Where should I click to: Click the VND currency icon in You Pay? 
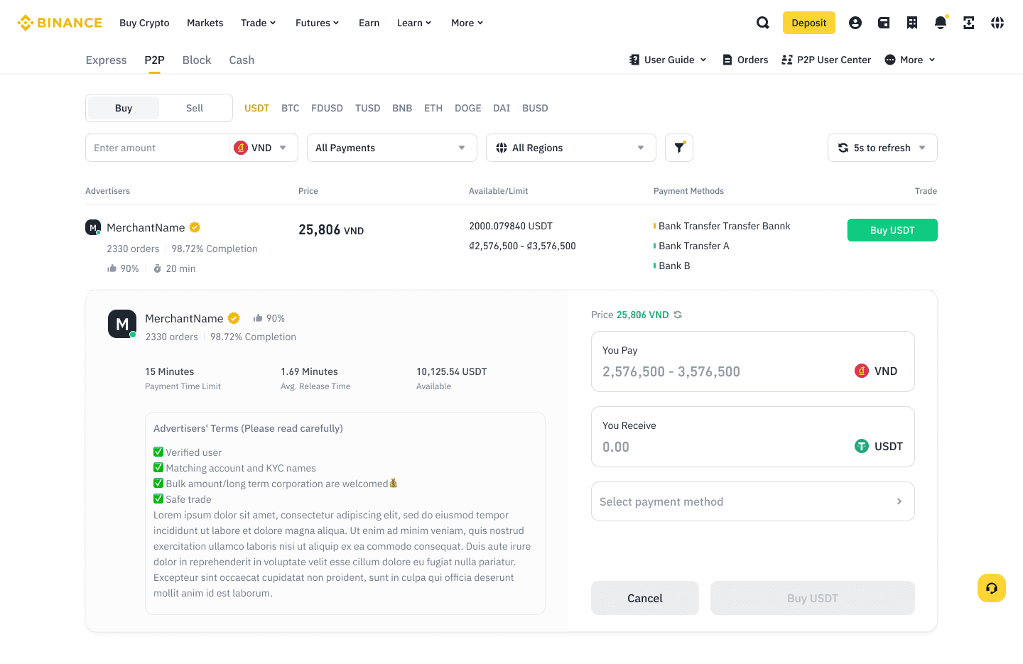[862, 371]
